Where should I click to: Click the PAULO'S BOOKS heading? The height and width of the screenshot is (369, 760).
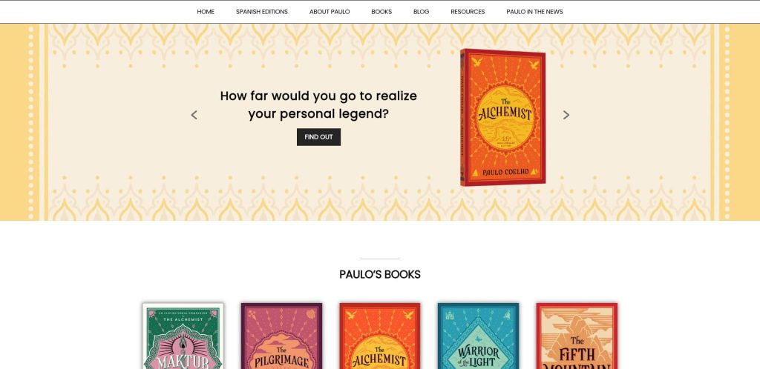pyautogui.click(x=380, y=275)
